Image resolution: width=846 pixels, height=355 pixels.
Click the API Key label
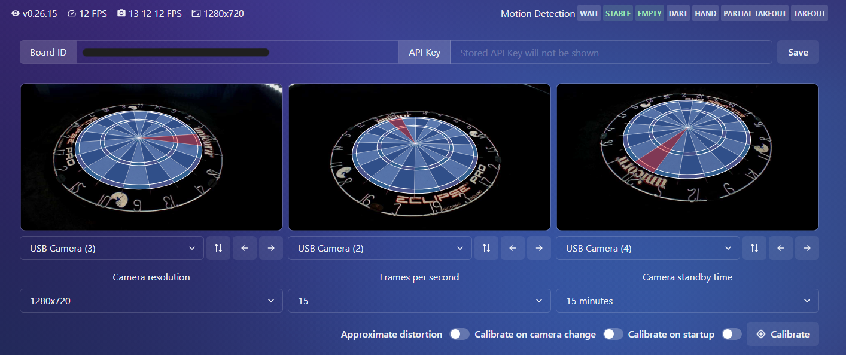pos(425,52)
